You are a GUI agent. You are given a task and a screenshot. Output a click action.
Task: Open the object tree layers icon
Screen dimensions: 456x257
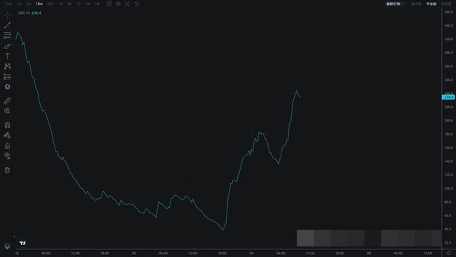(x=7, y=246)
